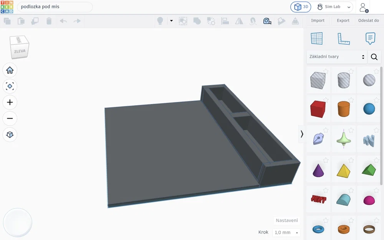Viewport: 384px width, 240px height.
Task: Zoom out with the minus button
Action: [10, 119]
